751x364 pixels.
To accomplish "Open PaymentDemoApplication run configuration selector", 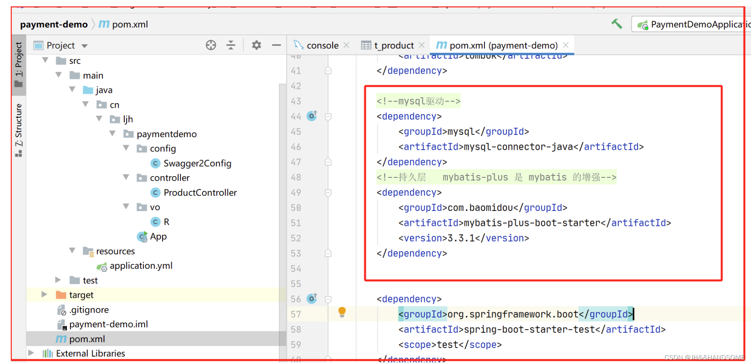I will coord(691,24).
